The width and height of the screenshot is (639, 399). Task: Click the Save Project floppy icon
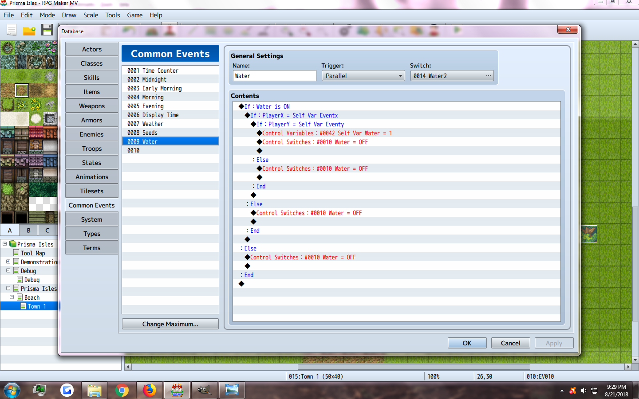(x=47, y=30)
